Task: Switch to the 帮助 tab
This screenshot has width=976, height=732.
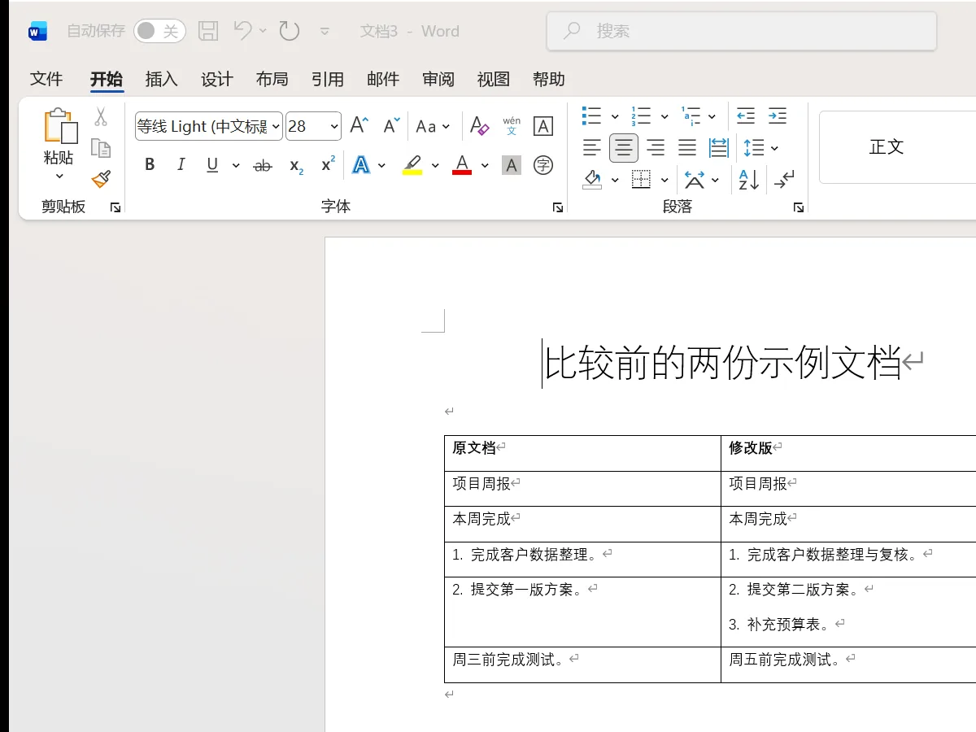Action: [548, 79]
